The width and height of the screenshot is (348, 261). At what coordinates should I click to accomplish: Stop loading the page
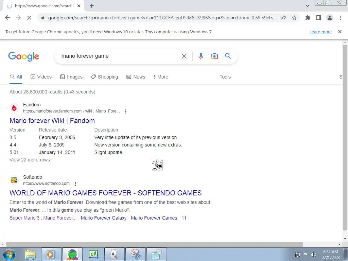coord(29,18)
